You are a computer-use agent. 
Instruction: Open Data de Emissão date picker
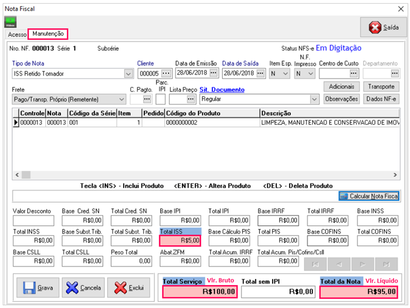[x=213, y=73]
